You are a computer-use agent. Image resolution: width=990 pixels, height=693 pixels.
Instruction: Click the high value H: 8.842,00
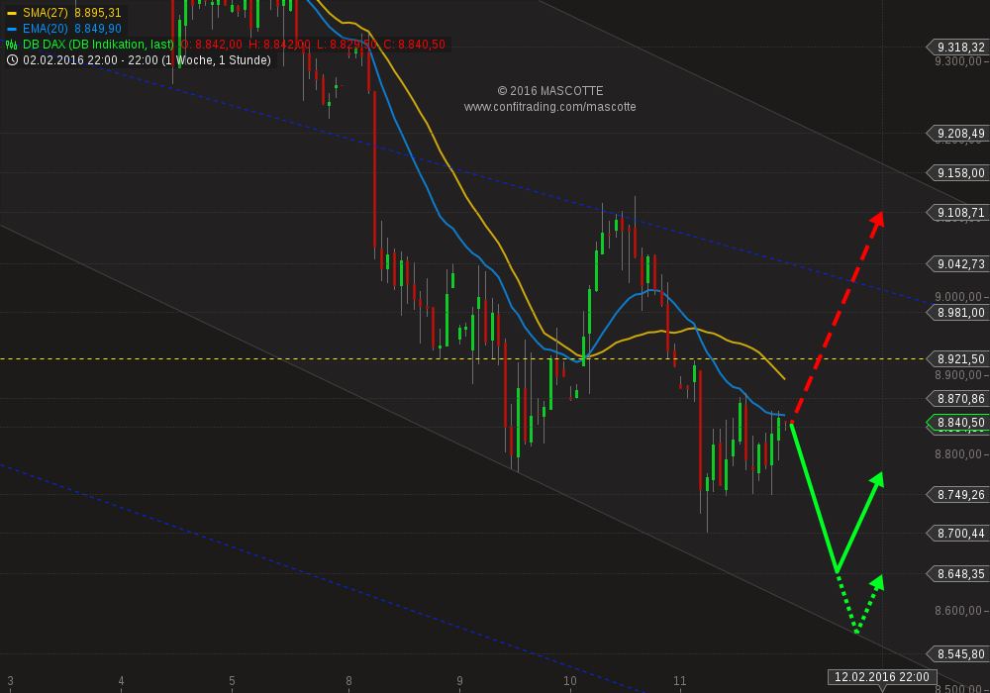click(279, 45)
